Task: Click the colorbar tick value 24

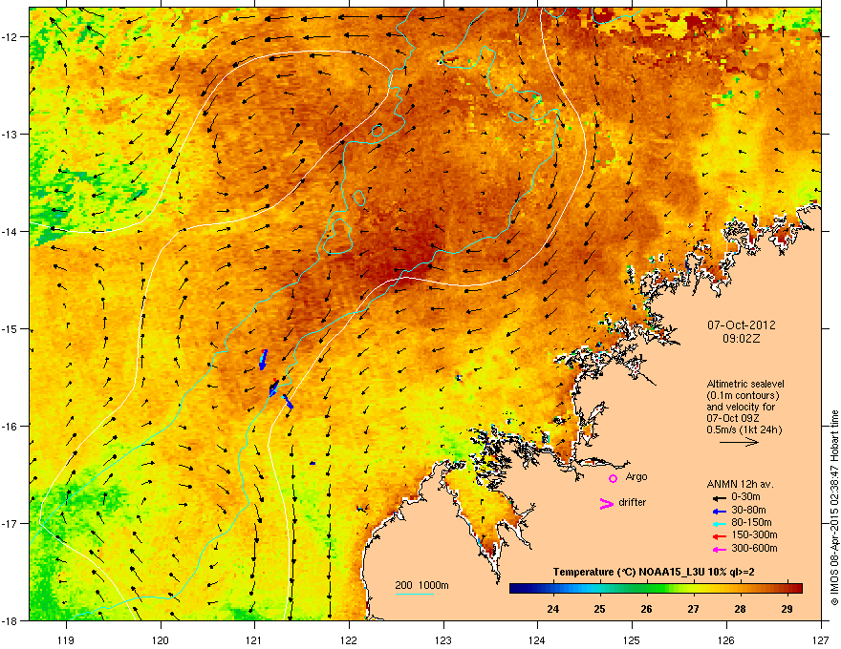Action: pyautogui.click(x=553, y=609)
